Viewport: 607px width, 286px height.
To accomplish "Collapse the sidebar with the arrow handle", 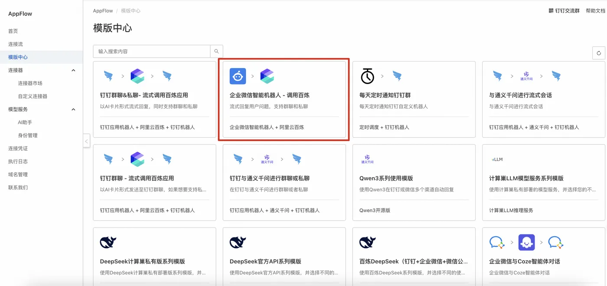I will (x=86, y=141).
